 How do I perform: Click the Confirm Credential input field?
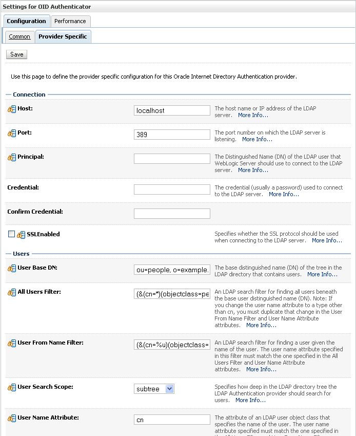coord(172,214)
